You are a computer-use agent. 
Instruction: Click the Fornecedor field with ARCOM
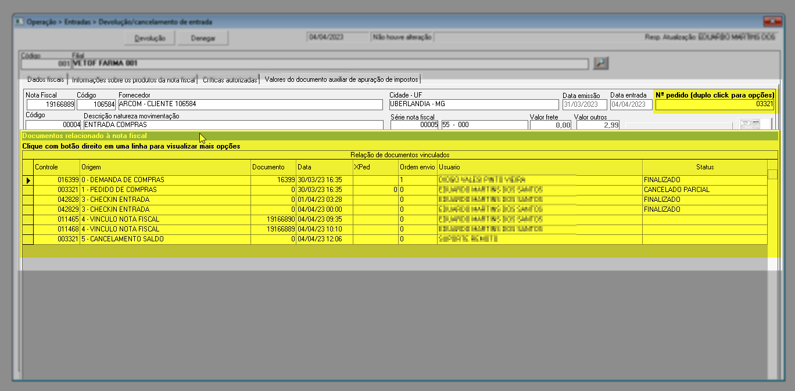click(x=250, y=104)
